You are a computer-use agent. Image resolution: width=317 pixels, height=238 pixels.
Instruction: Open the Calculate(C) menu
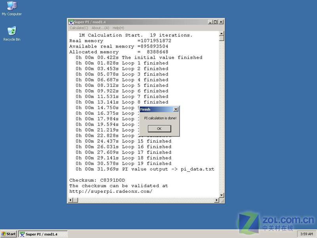[79, 28]
